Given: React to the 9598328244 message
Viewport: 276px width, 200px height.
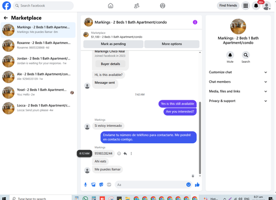Looking at the screenshot, I should tap(119, 154).
